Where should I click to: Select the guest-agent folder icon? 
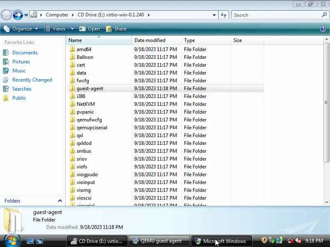click(x=73, y=88)
